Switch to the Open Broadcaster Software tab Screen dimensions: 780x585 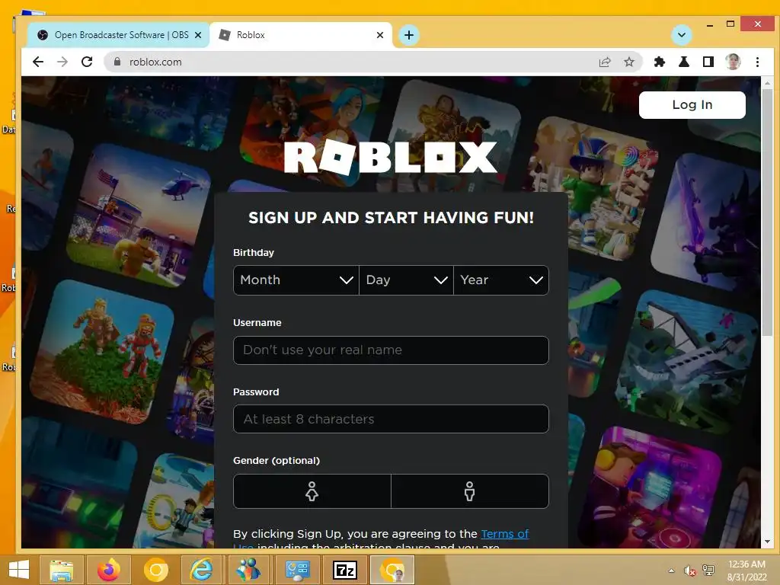(x=118, y=35)
